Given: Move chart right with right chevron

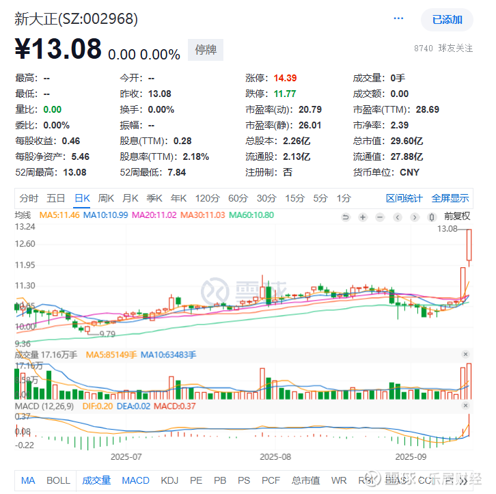Looking at the screenshot, I should (415, 217).
